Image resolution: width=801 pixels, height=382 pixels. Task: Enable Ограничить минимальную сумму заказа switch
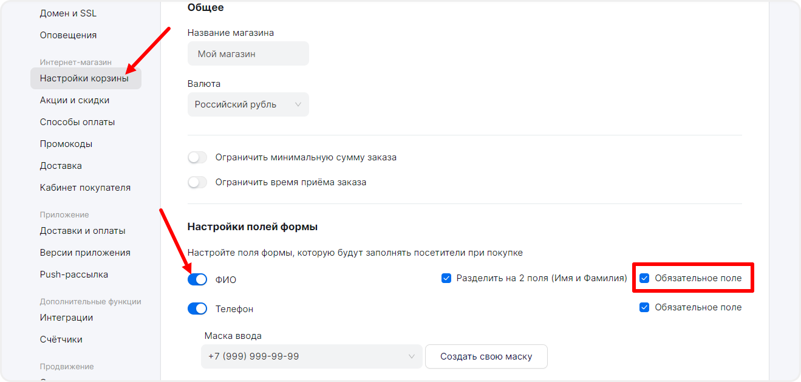197,157
